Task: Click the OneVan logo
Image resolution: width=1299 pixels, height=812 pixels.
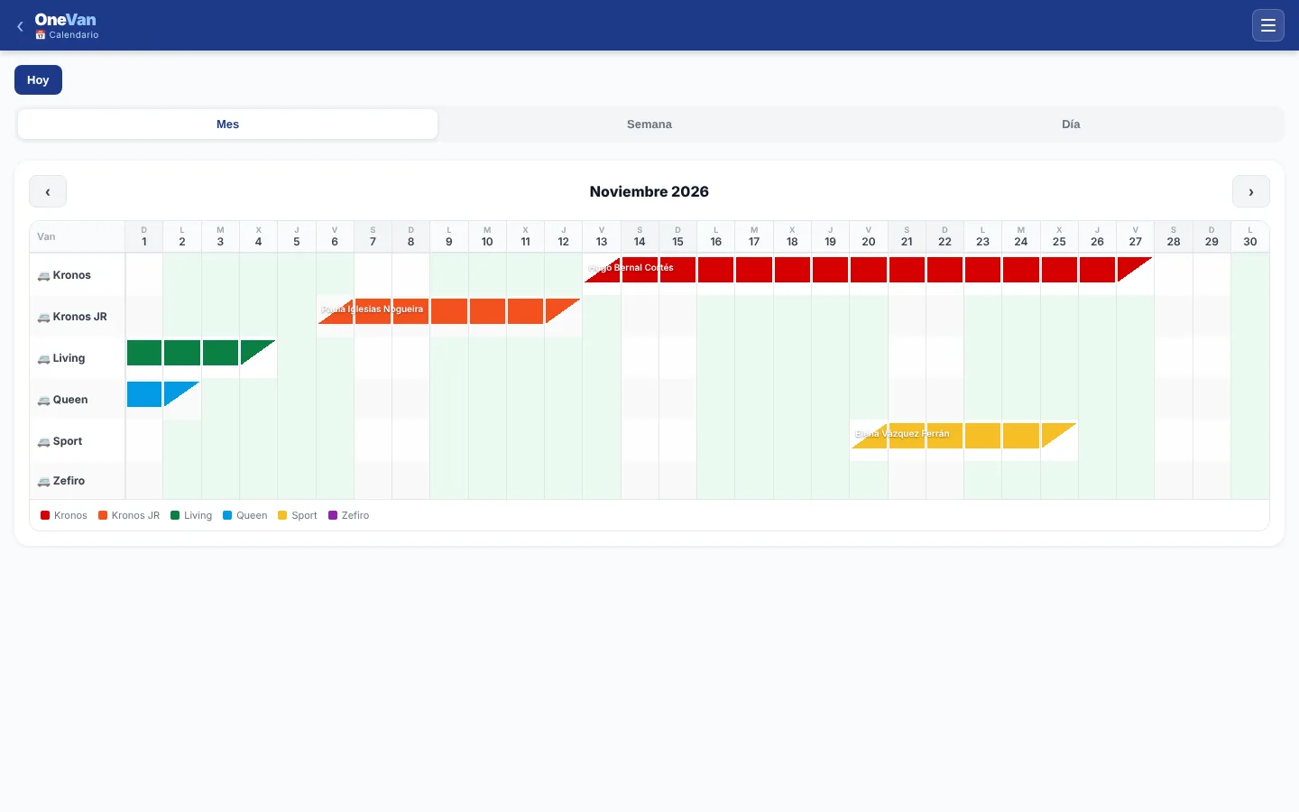Action: 66,20
